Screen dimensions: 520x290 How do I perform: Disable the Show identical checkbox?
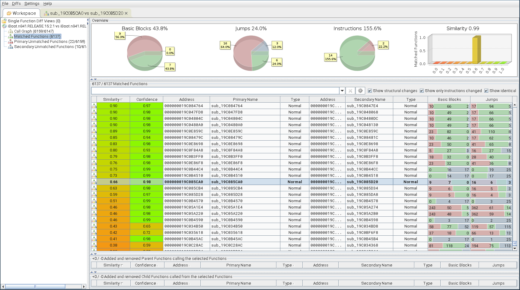pyautogui.click(x=486, y=91)
